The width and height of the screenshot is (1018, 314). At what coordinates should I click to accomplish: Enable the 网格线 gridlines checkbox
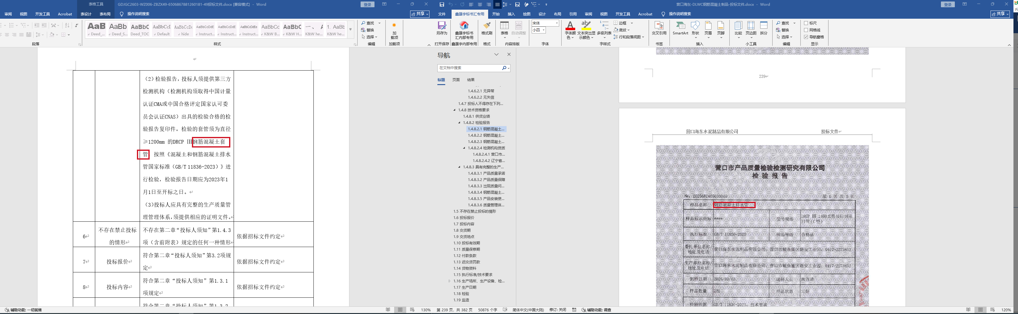(x=806, y=30)
